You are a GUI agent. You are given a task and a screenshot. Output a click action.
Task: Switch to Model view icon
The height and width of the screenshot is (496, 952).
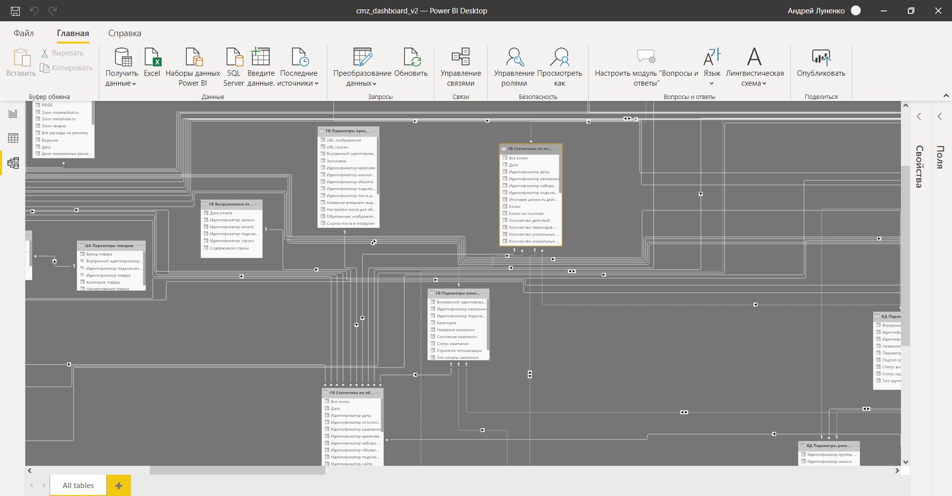click(13, 163)
